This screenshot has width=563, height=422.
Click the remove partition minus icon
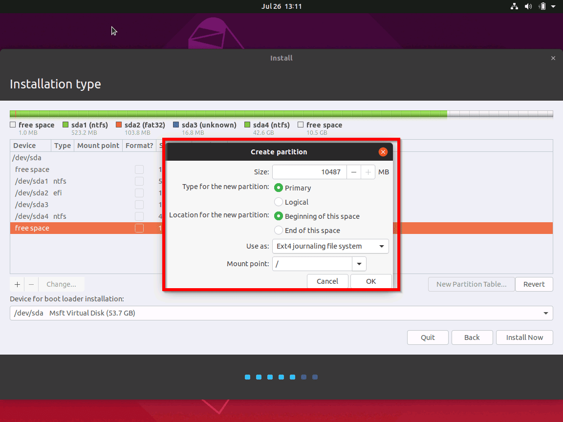click(30, 284)
